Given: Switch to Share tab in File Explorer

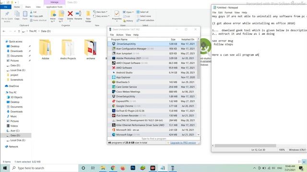Looking at the screenshot, I should coord(28,7).
